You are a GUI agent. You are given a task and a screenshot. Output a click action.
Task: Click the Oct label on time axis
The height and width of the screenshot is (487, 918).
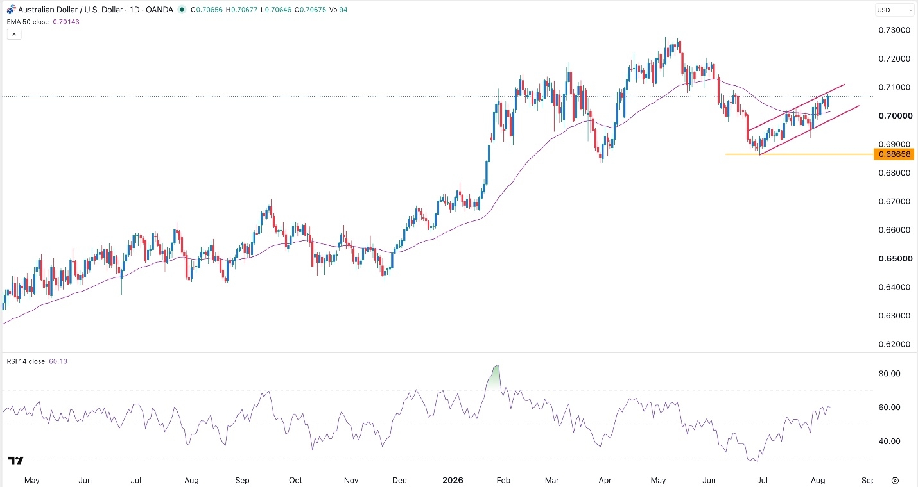click(x=295, y=480)
